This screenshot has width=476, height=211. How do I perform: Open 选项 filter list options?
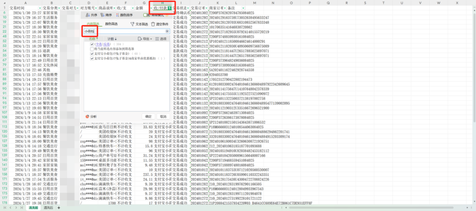pyautogui.click(x=161, y=39)
